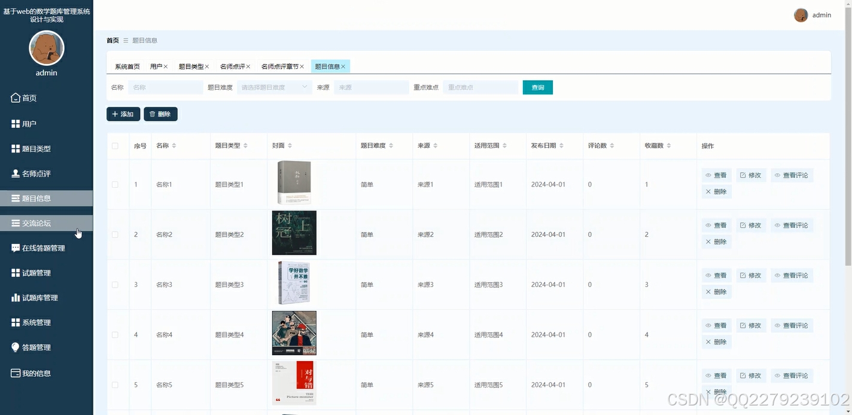The image size is (852, 415).
Task: Select 我的信息 at the bottom of sidebar
Action: tap(15, 373)
